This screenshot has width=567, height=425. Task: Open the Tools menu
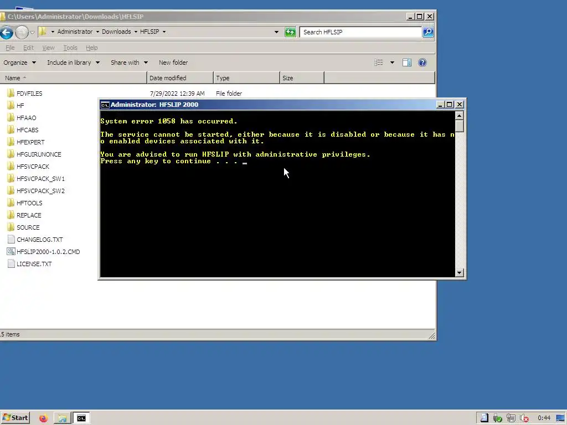pos(70,48)
